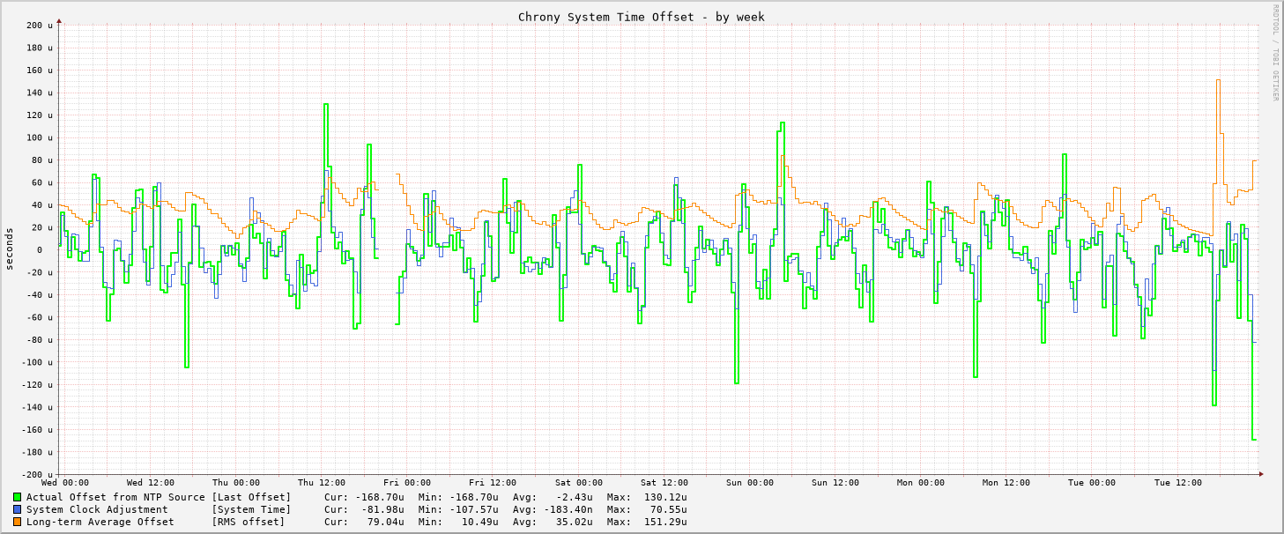Click the 'Tue 12:00' x-axis label
The width and height of the screenshot is (1284, 534).
[1177, 483]
